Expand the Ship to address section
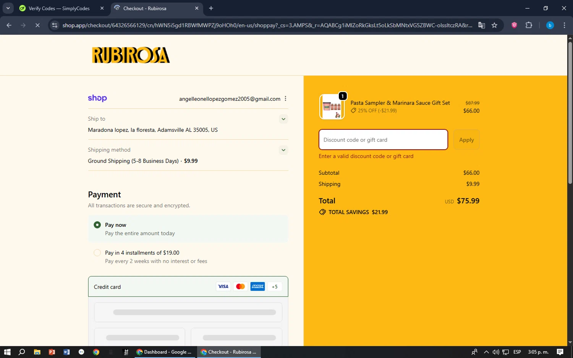Viewport: 573px width, 358px height. point(283,119)
